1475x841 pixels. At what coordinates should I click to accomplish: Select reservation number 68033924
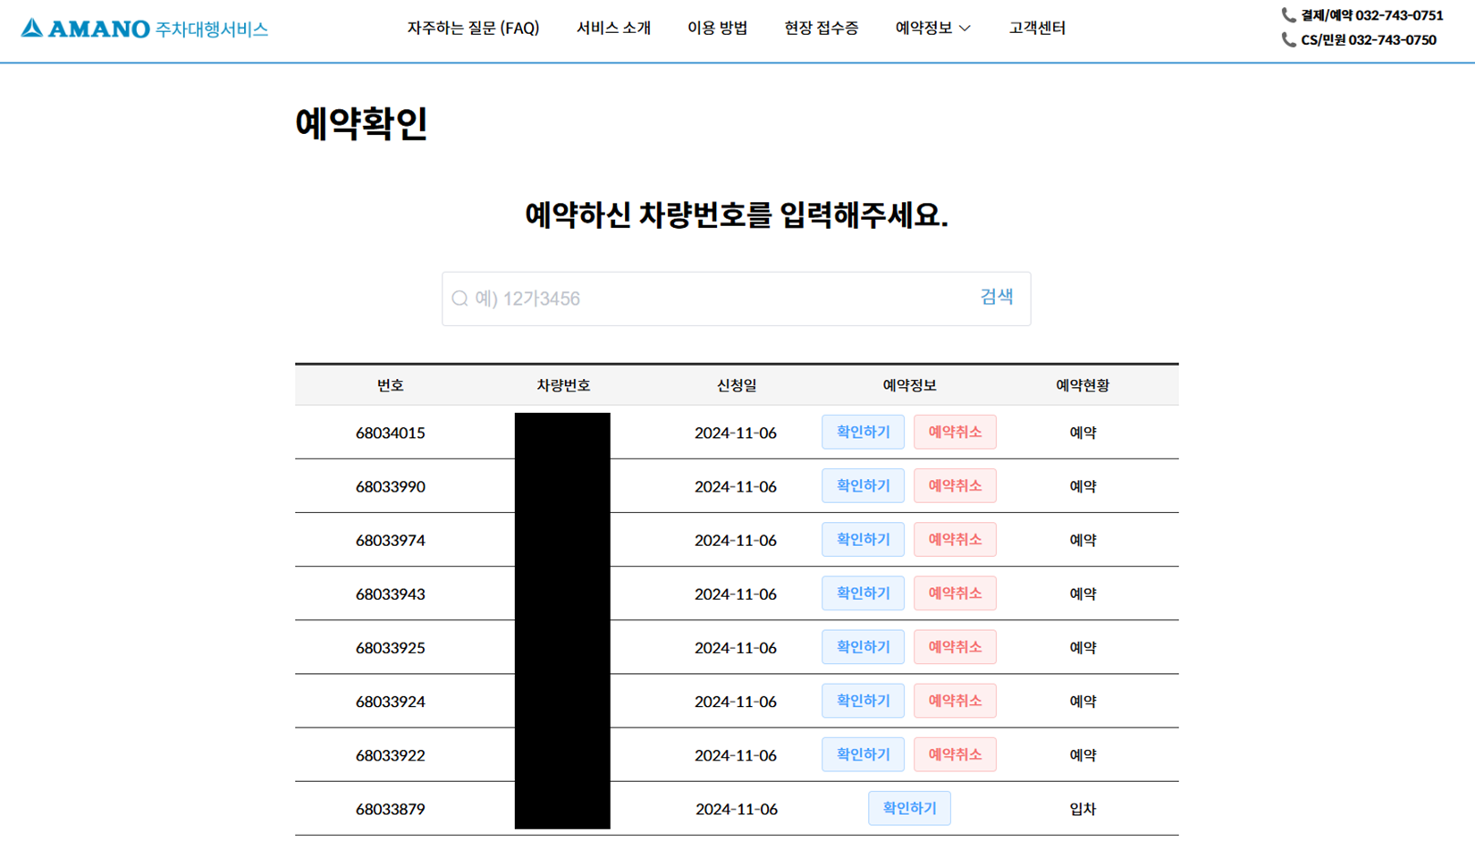(x=390, y=701)
